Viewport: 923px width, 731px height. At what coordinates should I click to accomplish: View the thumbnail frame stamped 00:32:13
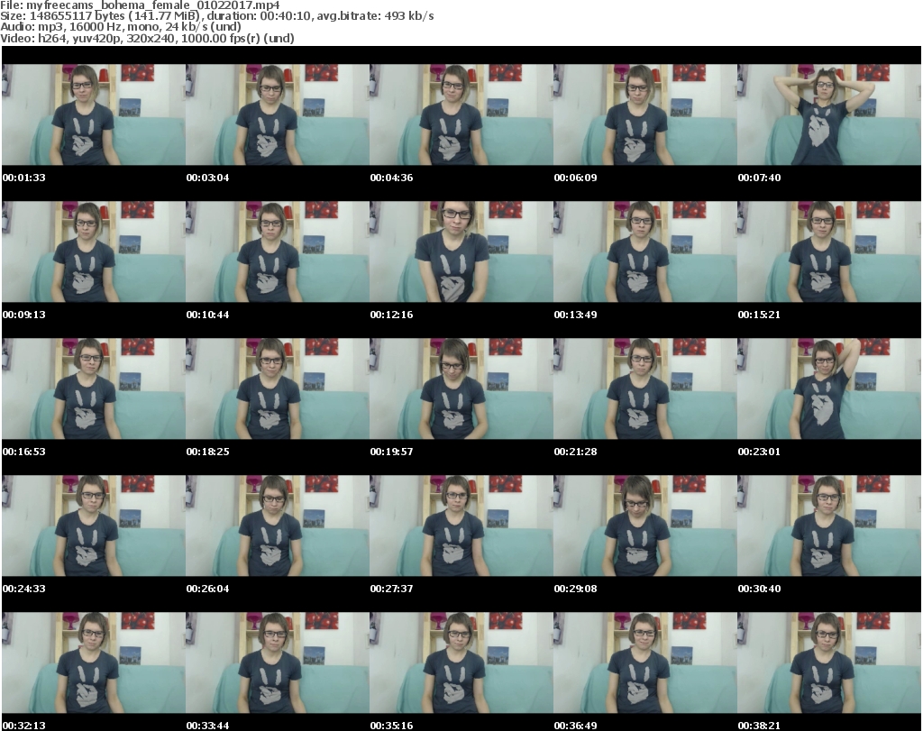[x=94, y=662]
